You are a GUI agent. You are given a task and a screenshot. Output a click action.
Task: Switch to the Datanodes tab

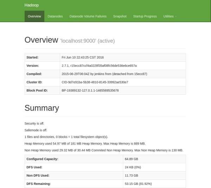pos(55,16)
